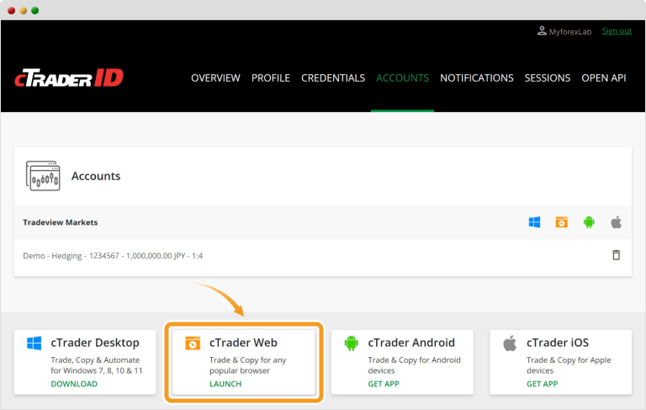
Task: Click the MyforexLab username
Action: click(570, 32)
